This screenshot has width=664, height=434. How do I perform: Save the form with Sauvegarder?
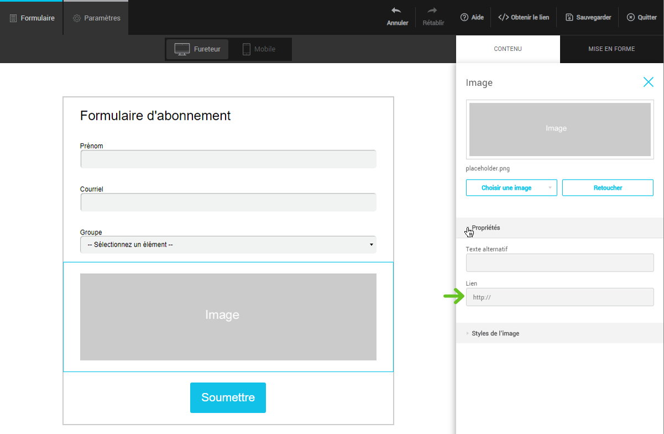pos(588,17)
